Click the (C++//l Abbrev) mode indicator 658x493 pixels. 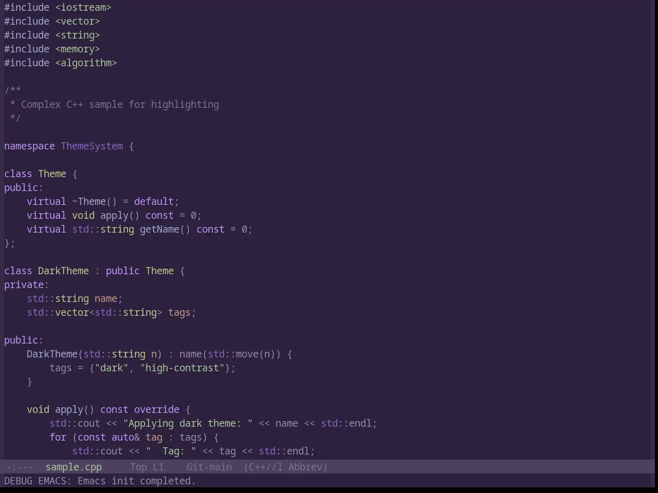(x=285, y=467)
